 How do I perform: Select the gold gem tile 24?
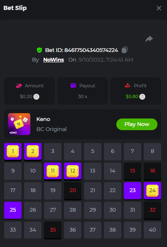(x=152, y=190)
